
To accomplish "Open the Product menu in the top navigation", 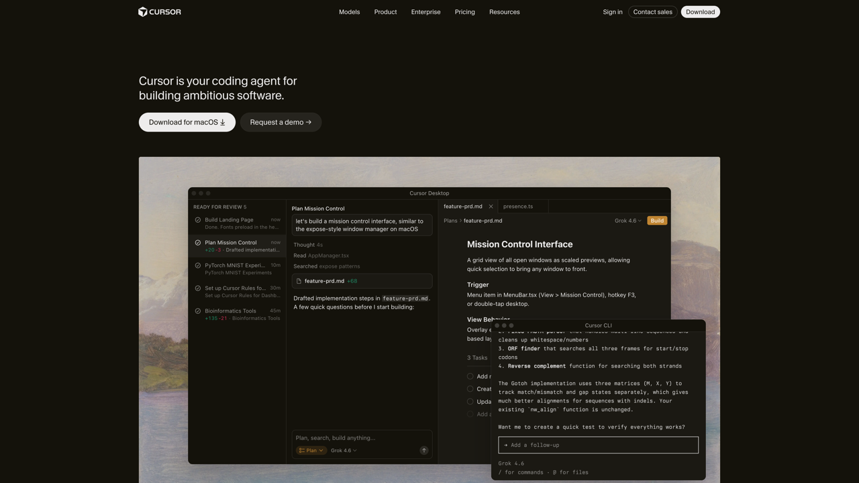I will (385, 12).
